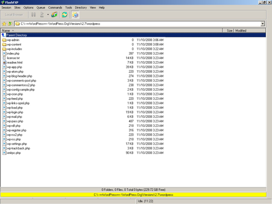
Task: Select the wp-rss2.php file name
Action: pos(15,135)
